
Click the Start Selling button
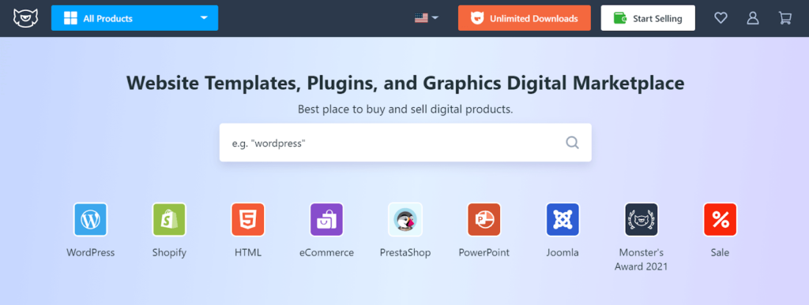[x=648, y=18]
